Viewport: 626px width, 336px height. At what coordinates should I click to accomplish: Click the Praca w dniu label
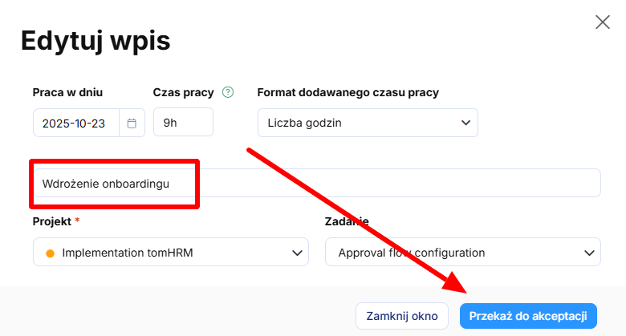[x=67, y=92]
